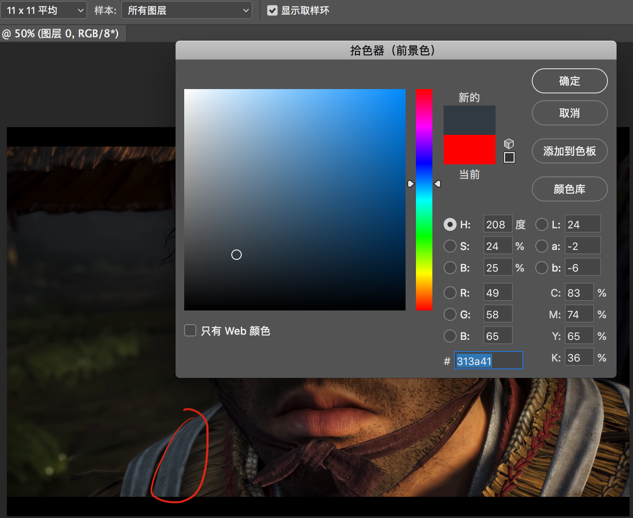This screenshot has height=518, width=633.
Task: Open the 11 x 11 平均 sample size dropdown
Action: [x=44, y=10]
